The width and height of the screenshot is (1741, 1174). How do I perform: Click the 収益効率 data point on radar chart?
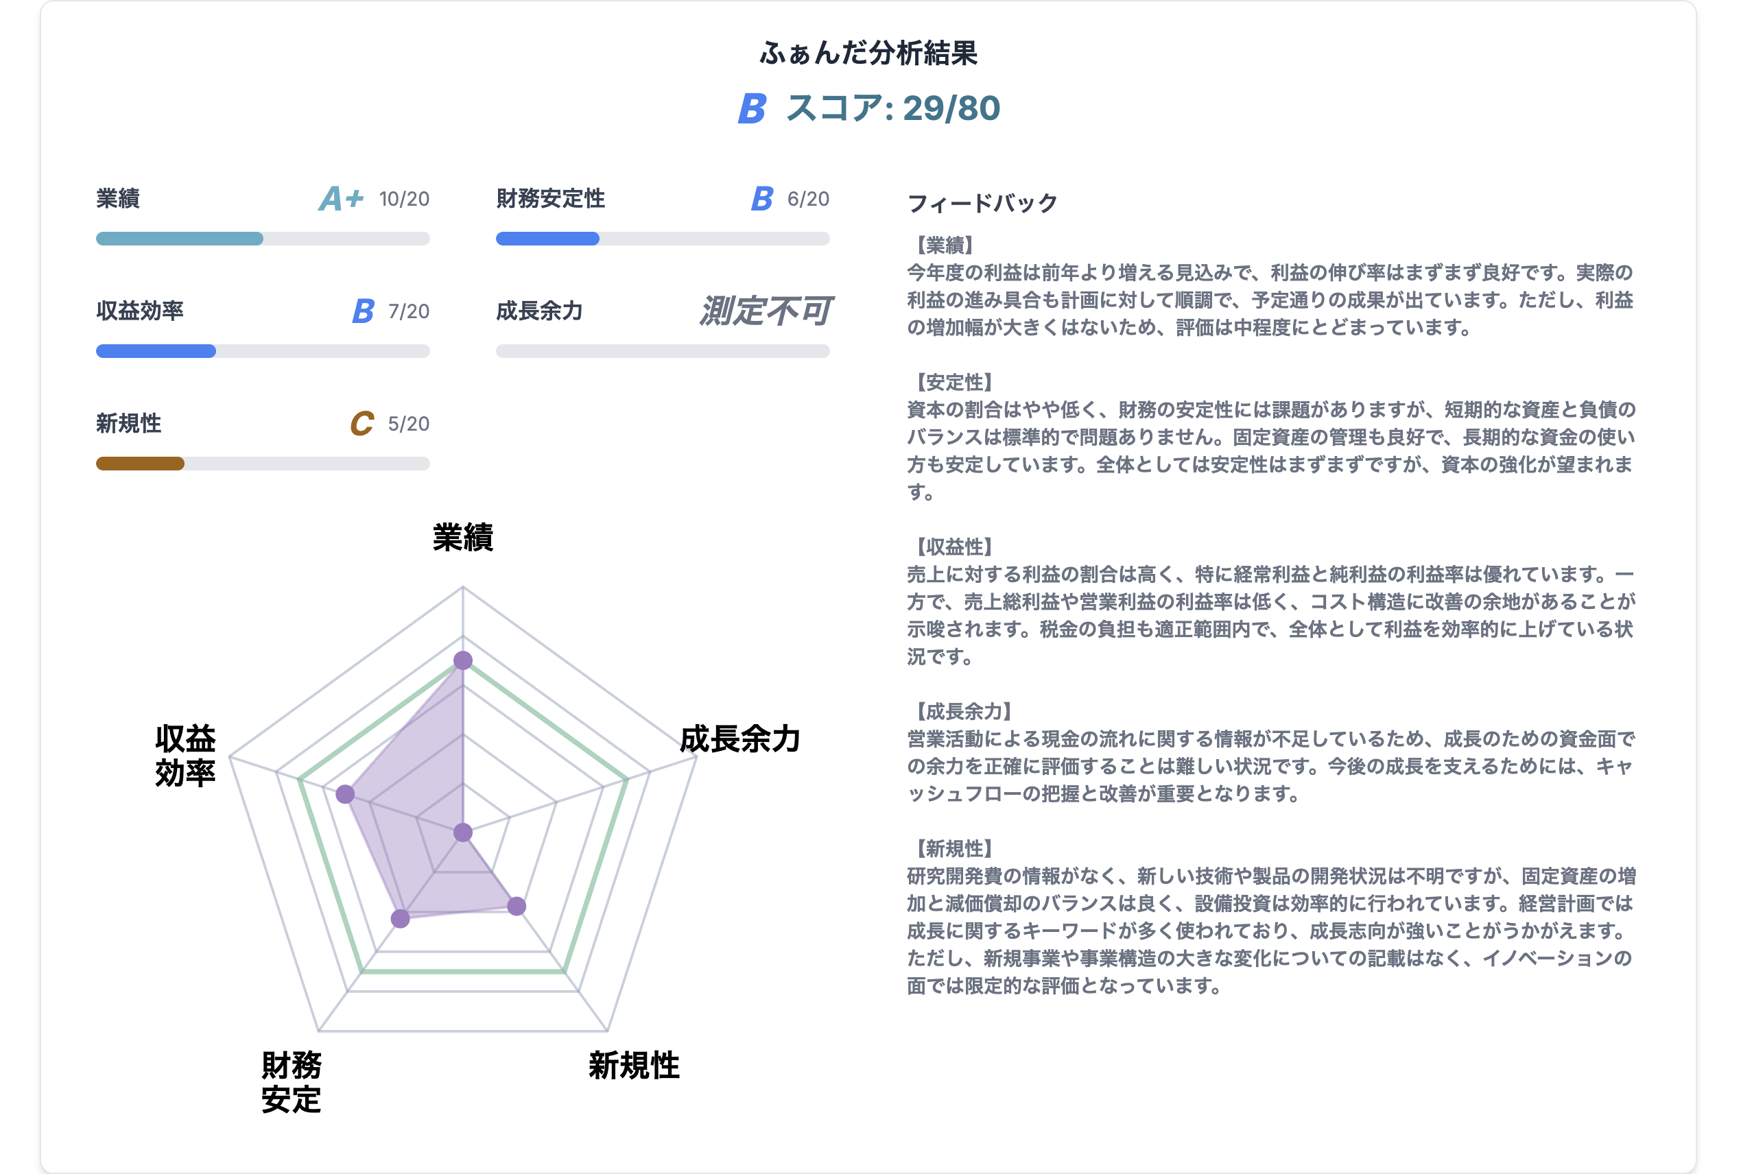[345, 794]
